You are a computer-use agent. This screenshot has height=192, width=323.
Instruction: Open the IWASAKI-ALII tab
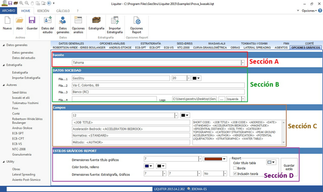coord(217,43)
